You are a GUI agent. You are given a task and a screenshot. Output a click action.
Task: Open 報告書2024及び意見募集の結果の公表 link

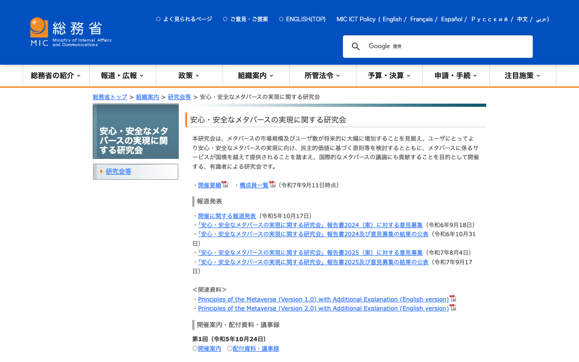(313, 234)
